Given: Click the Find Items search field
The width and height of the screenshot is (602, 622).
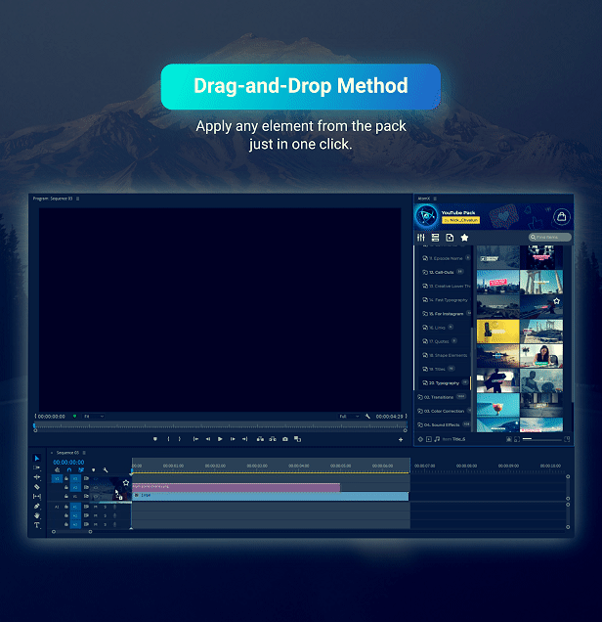Looking at the screenshot, I should [x=552, y=238].
